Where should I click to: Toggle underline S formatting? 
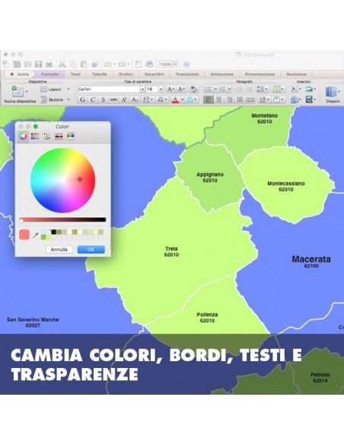pyautogui.click(x=104, y=100)
